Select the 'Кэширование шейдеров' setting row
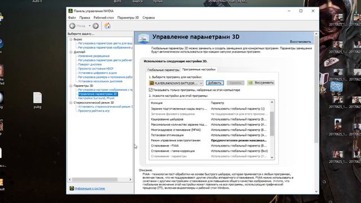 point(209,119)
